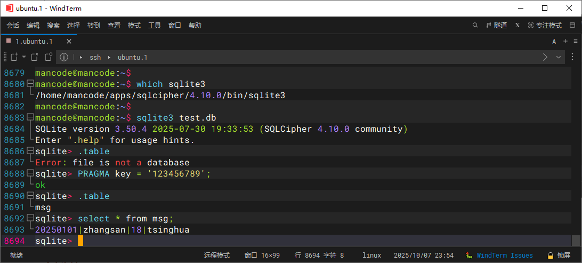Close the 1.ubuntu.1 tab
The image size is (582, 263).
(69, 41)
